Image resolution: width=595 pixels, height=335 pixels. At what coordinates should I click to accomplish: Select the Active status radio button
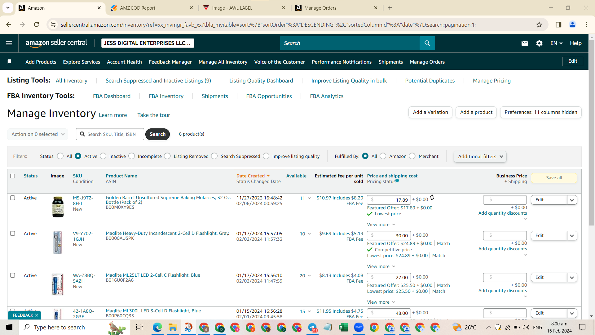click(78, 156)
